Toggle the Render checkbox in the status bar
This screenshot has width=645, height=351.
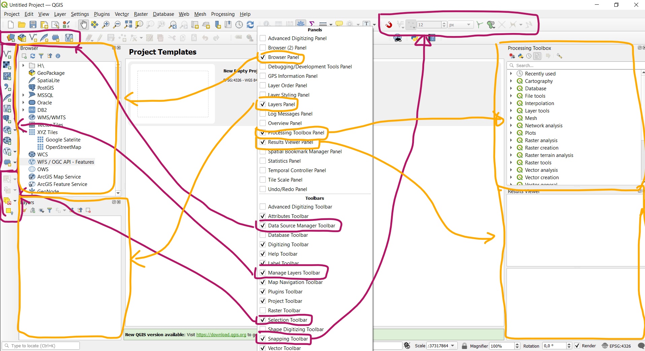[x=577, y=346]
